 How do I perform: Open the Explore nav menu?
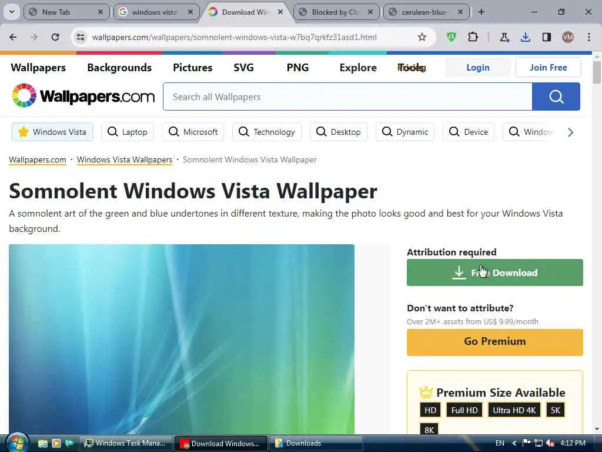[x=358, y=68]
